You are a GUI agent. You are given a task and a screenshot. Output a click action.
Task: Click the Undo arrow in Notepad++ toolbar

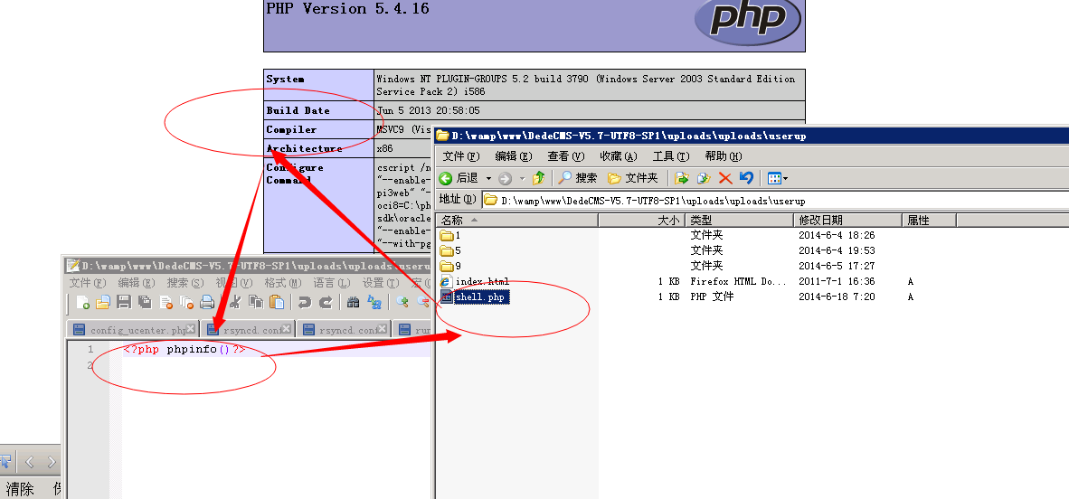tap(305, 303)
